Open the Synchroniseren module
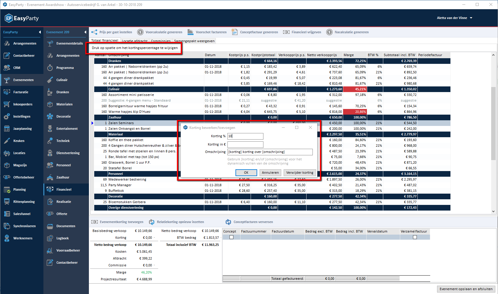This screenshot has height=294, width=498. (x=22, y=226)
